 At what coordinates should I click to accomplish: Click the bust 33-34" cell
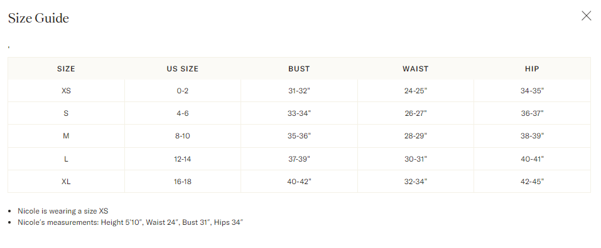click(x=299, y=113)
